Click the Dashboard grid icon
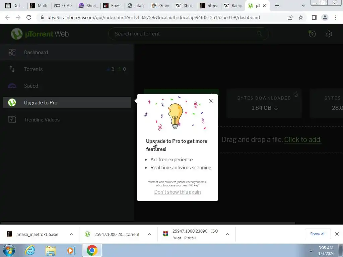 point(12,52)
